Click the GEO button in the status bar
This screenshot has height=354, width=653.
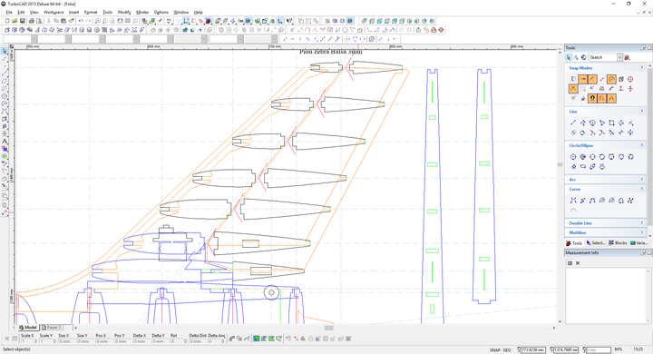[507, 349]
